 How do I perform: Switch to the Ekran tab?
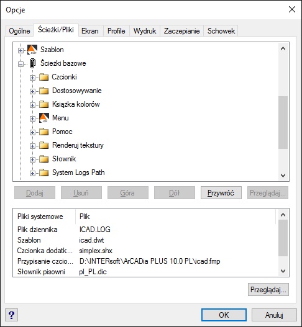(90, 31)
